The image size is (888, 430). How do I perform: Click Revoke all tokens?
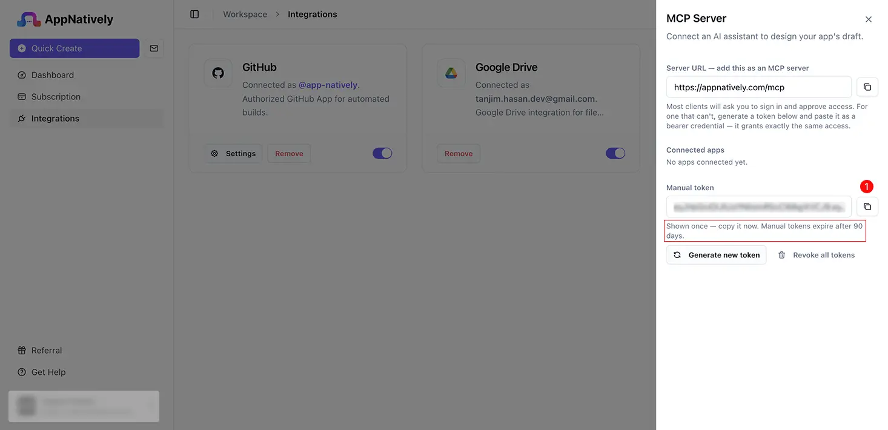point(817,255)
